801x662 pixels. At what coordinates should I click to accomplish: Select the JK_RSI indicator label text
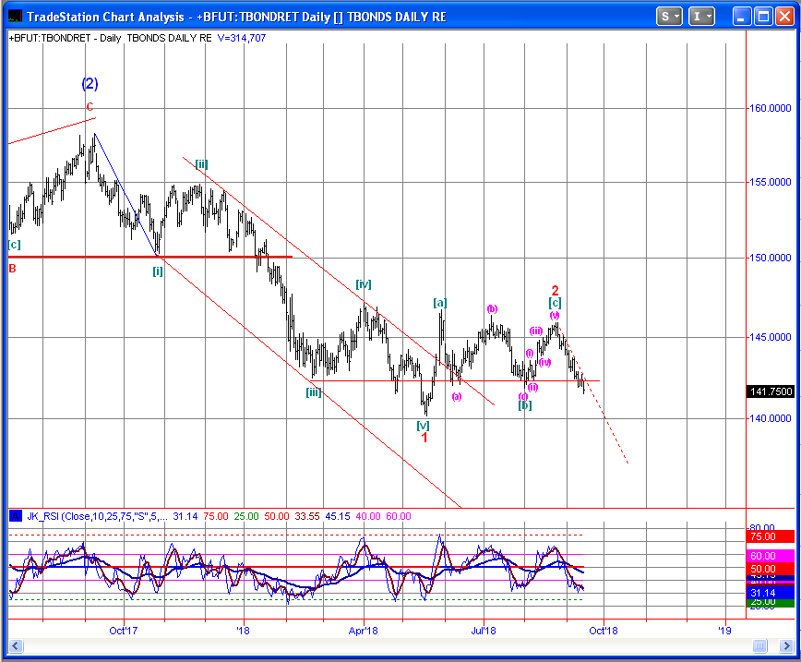(97, 516)
